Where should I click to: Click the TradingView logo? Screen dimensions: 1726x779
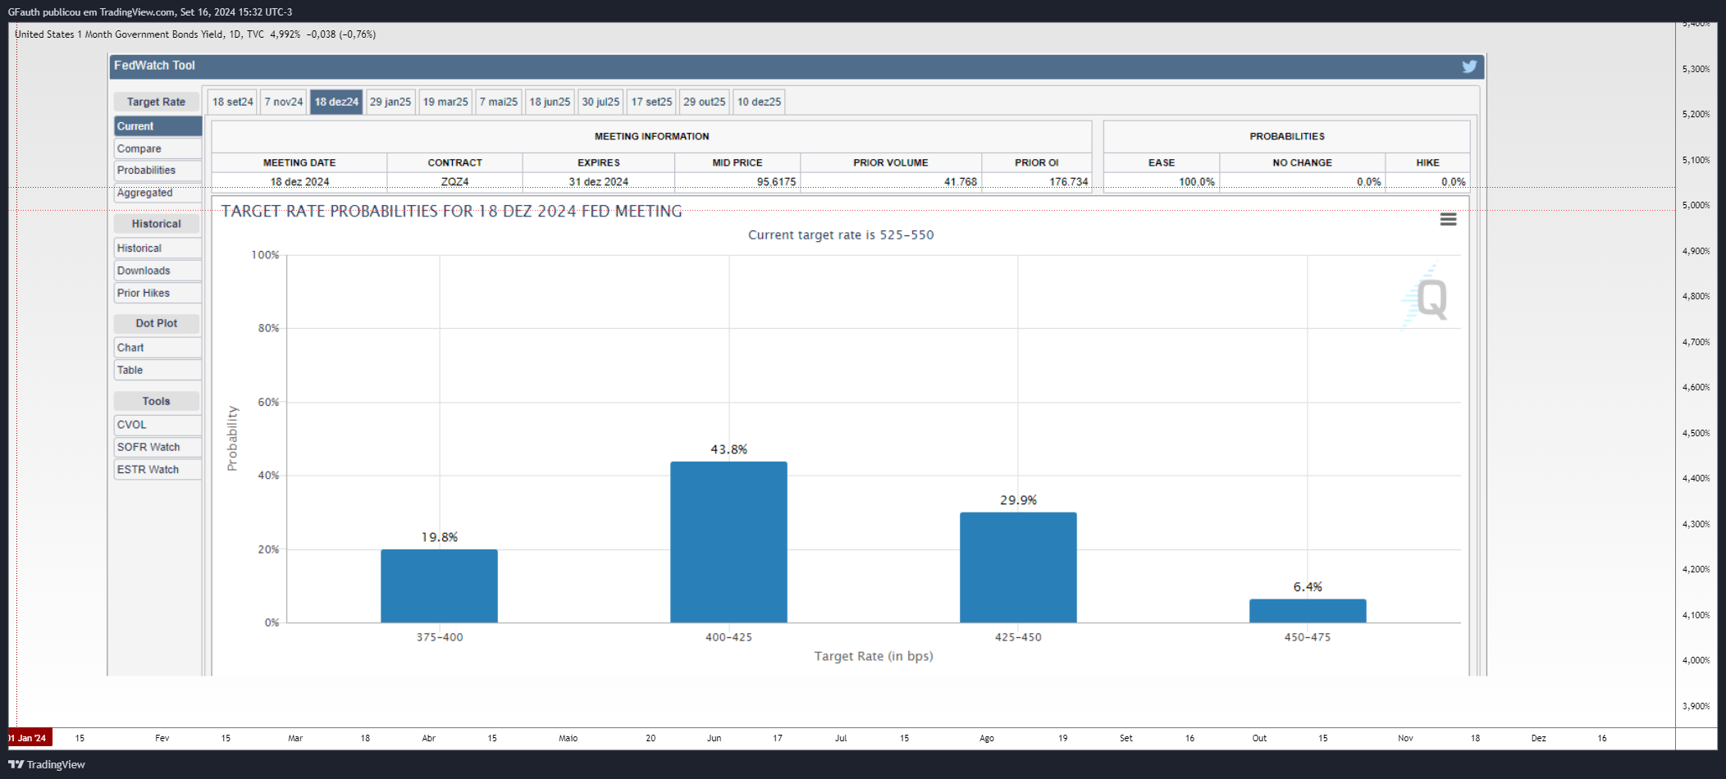[x=47, y=764]
